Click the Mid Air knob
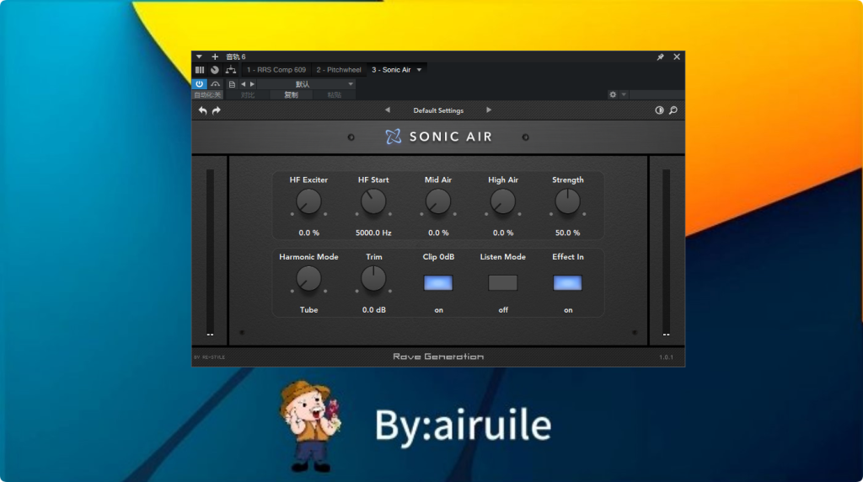 click(x=438, y=202)
